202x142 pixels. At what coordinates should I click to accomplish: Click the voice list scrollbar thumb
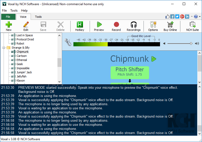point(59,63)
